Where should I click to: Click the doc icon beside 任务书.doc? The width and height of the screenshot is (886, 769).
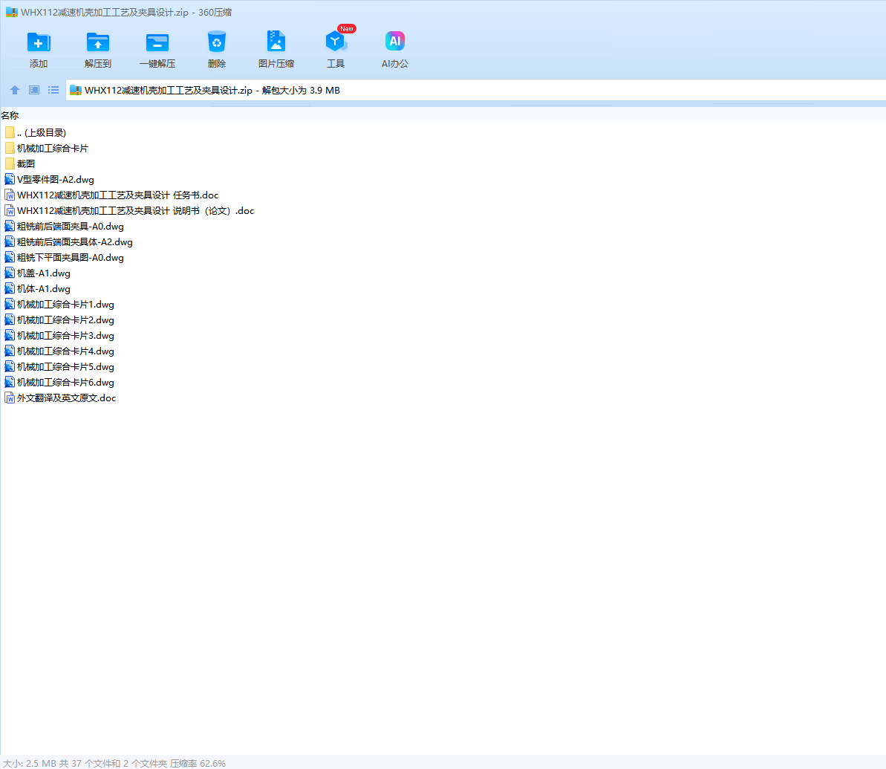[10, 195]
